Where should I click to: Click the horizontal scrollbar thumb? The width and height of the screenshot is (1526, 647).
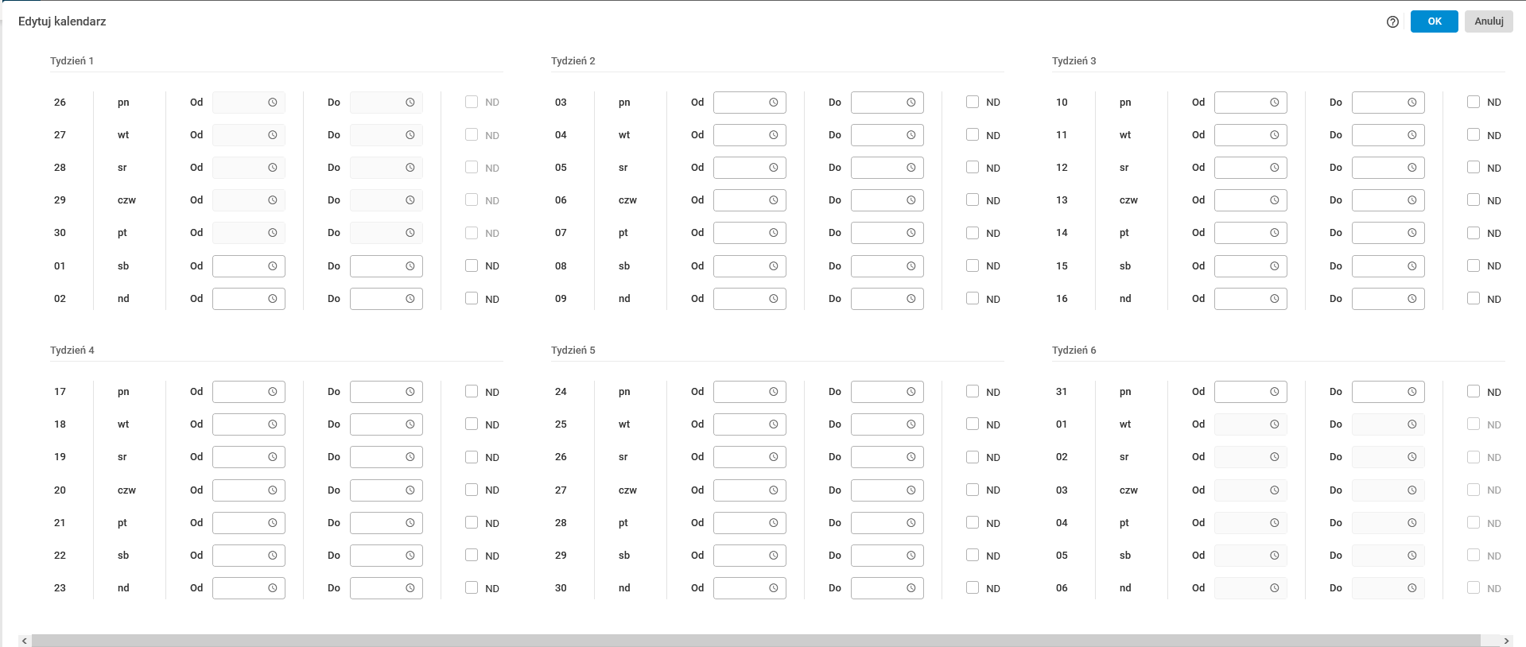pyautogui.click(x=756, y=641)
